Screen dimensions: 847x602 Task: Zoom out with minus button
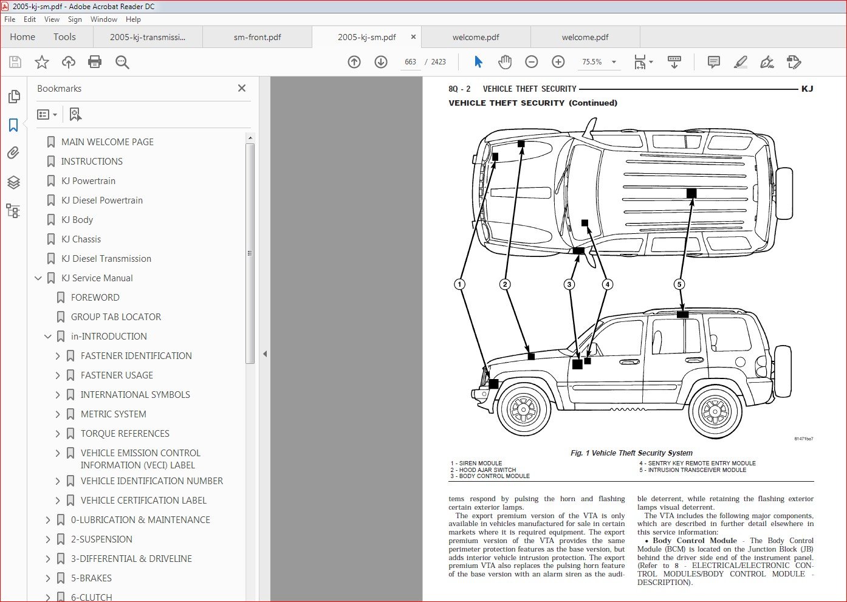coord(532,62)
